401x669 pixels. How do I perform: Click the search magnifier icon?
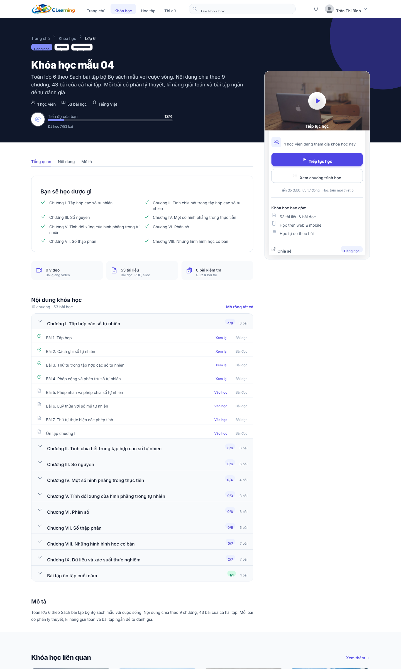[x=195, y=9]
